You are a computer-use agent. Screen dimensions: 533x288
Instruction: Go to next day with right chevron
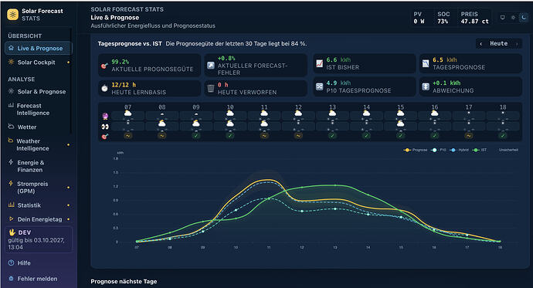click(517, 44)
